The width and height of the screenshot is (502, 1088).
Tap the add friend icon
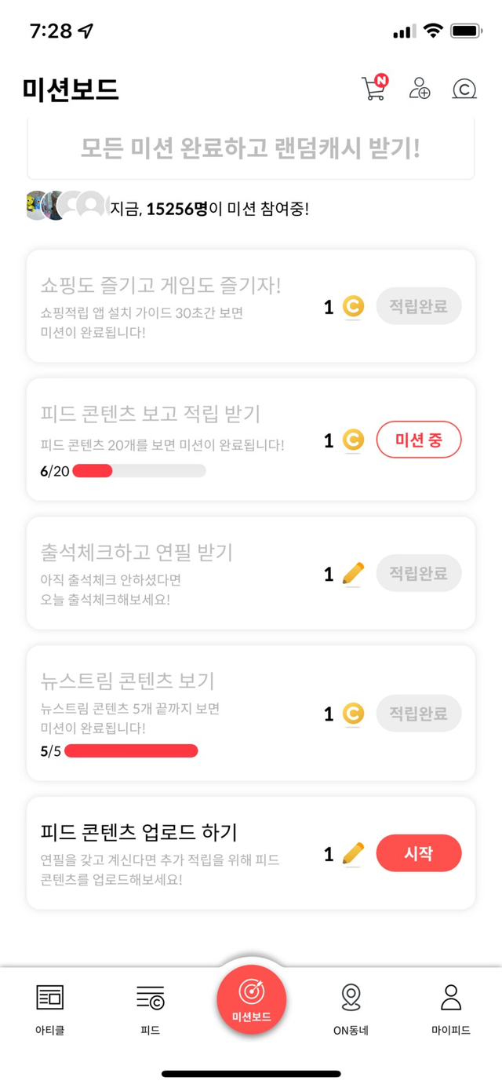click(420, 89)
